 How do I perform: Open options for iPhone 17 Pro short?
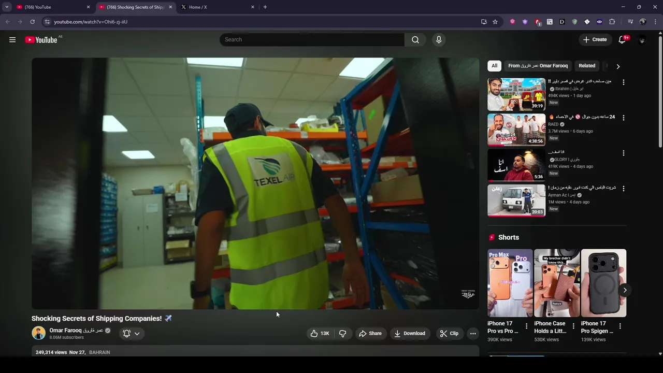pyautogui.click(x=527, y=326)
